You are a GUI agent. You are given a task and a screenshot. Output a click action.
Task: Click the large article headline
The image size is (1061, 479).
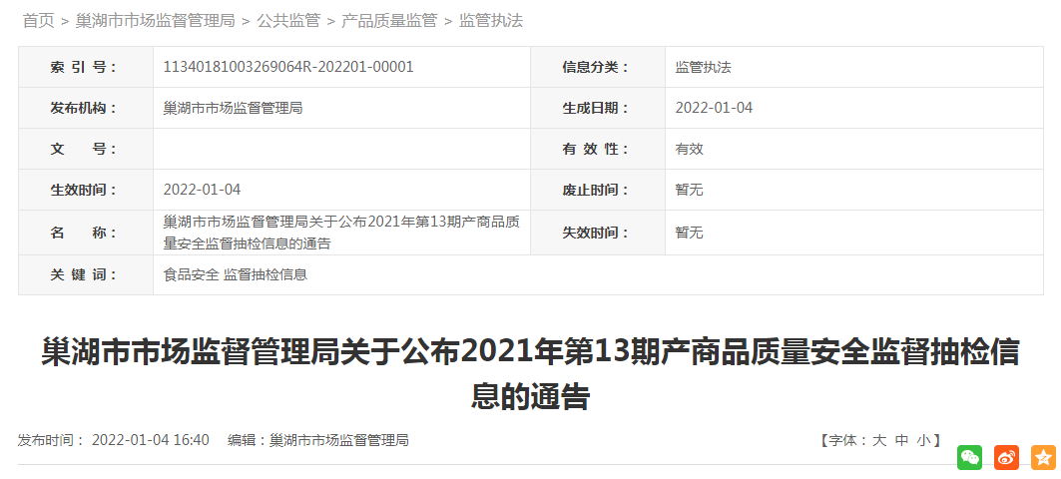(531, 375)
